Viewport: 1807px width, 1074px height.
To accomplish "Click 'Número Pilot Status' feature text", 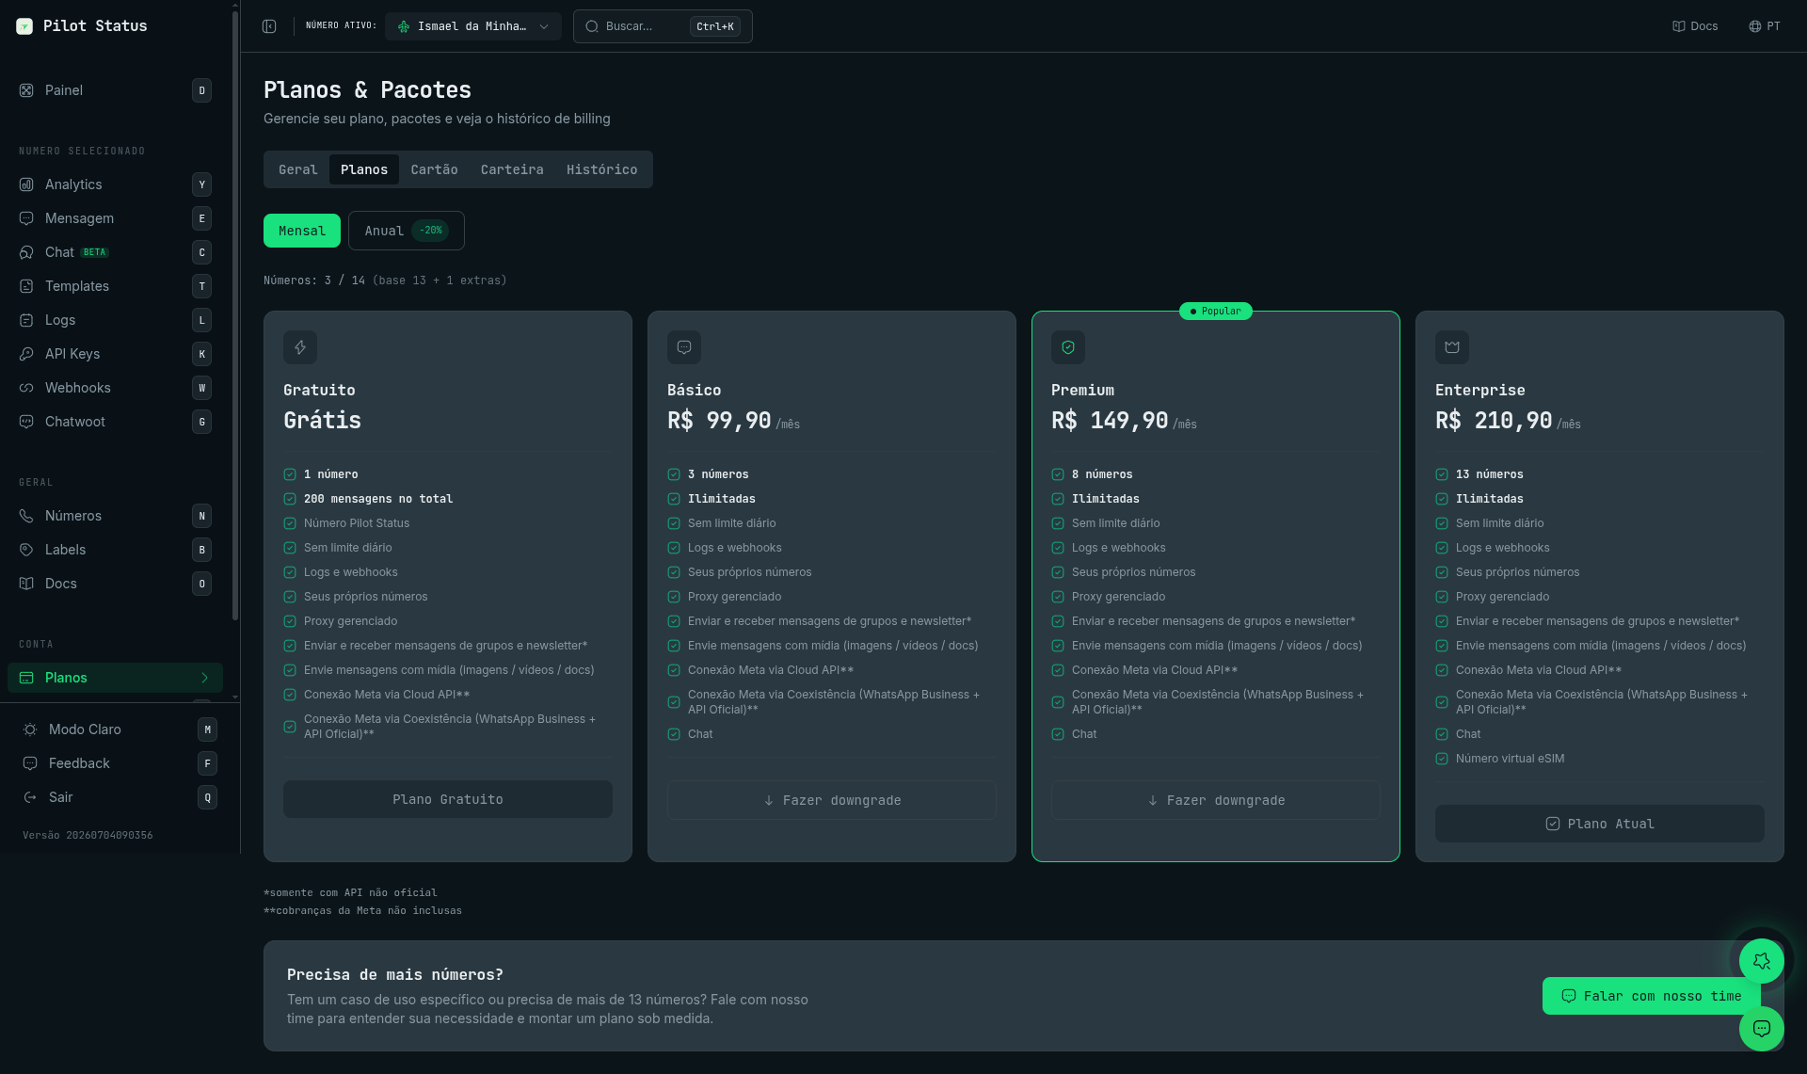I will [356, 523].
